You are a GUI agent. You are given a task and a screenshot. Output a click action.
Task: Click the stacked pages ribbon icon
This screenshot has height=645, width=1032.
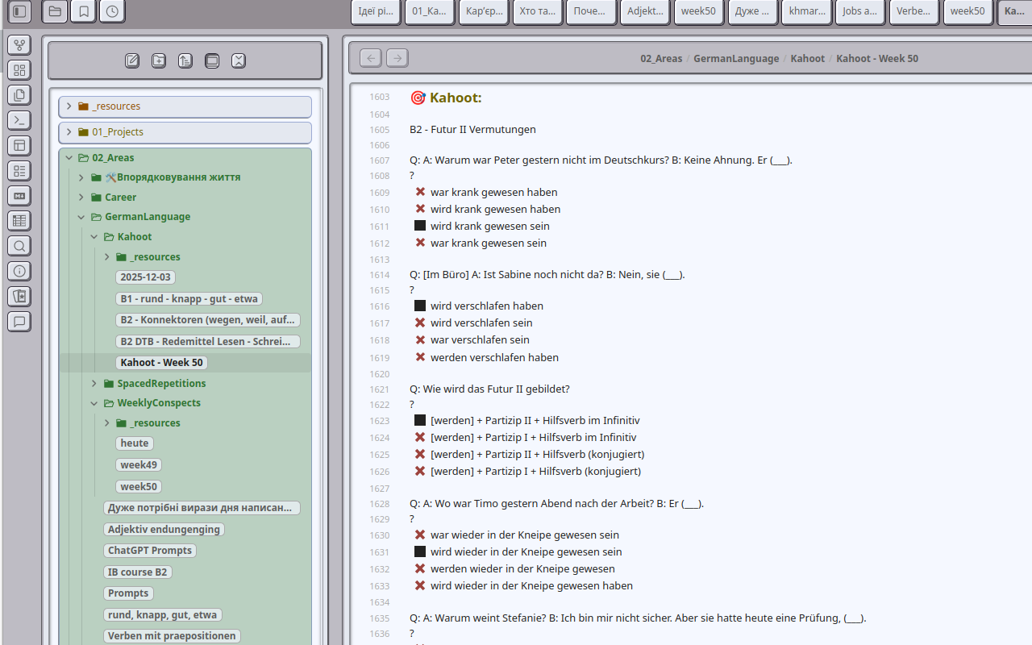point(19,95)
